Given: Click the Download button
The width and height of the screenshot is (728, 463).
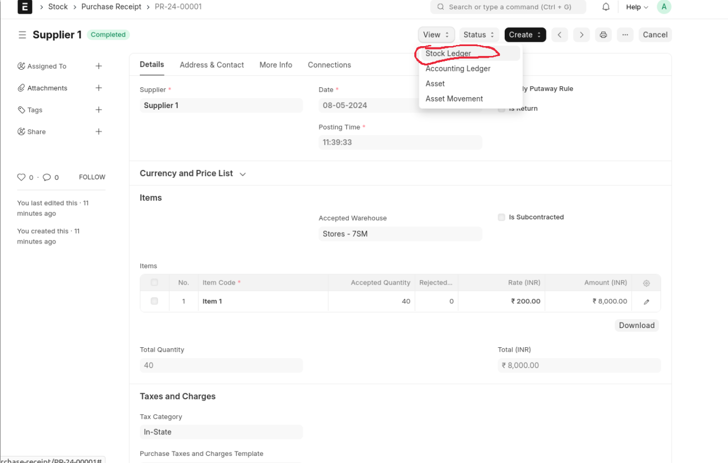Looking at the screenshot, I should (x=636, y=325).
